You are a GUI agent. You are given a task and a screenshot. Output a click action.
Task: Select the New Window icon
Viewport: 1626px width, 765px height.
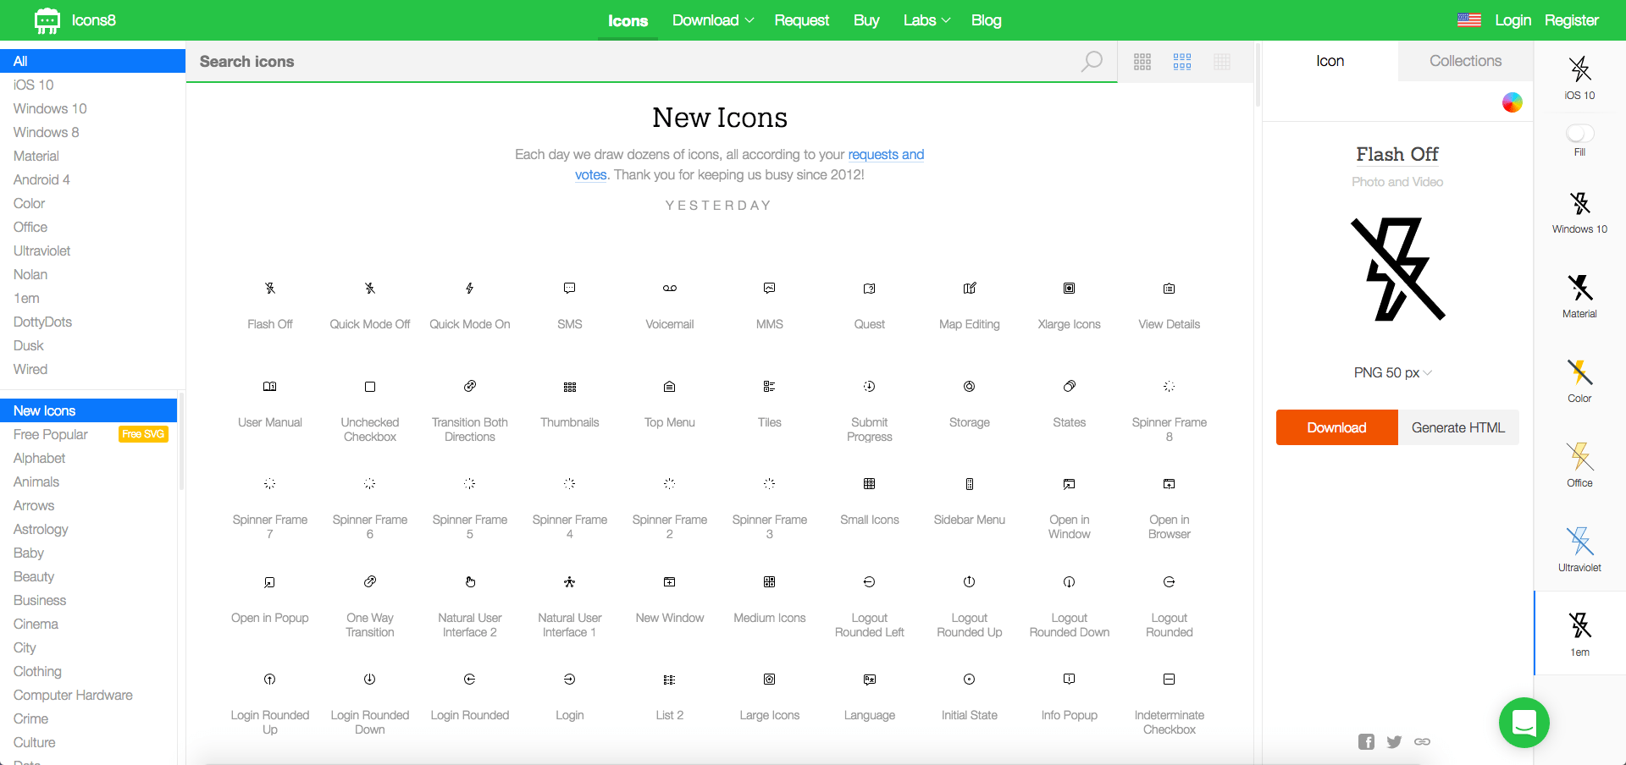click(670, 582)
